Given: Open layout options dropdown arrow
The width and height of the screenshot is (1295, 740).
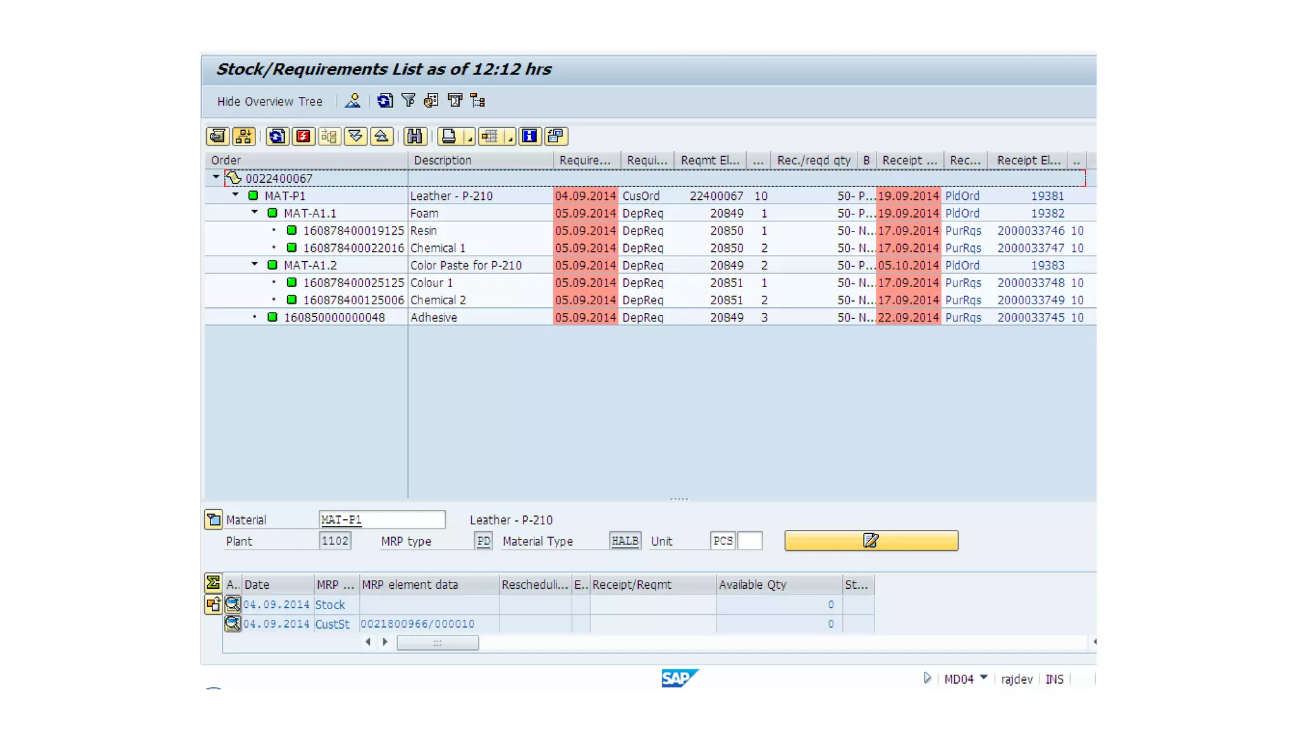Looking at the screenshot, I should pyautogui.click(x=510, y=136).
